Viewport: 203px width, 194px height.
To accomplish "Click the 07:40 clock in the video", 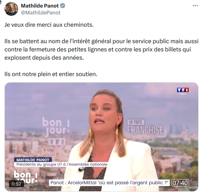I will [180, 183].
